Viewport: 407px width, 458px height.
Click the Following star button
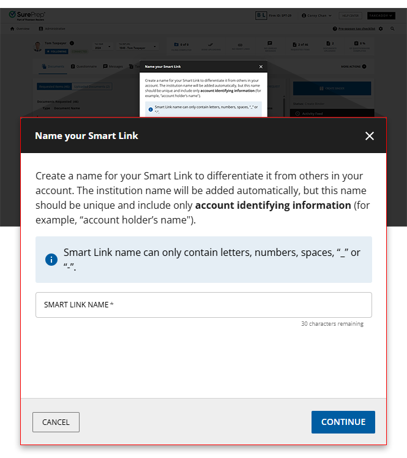[56, 51]
